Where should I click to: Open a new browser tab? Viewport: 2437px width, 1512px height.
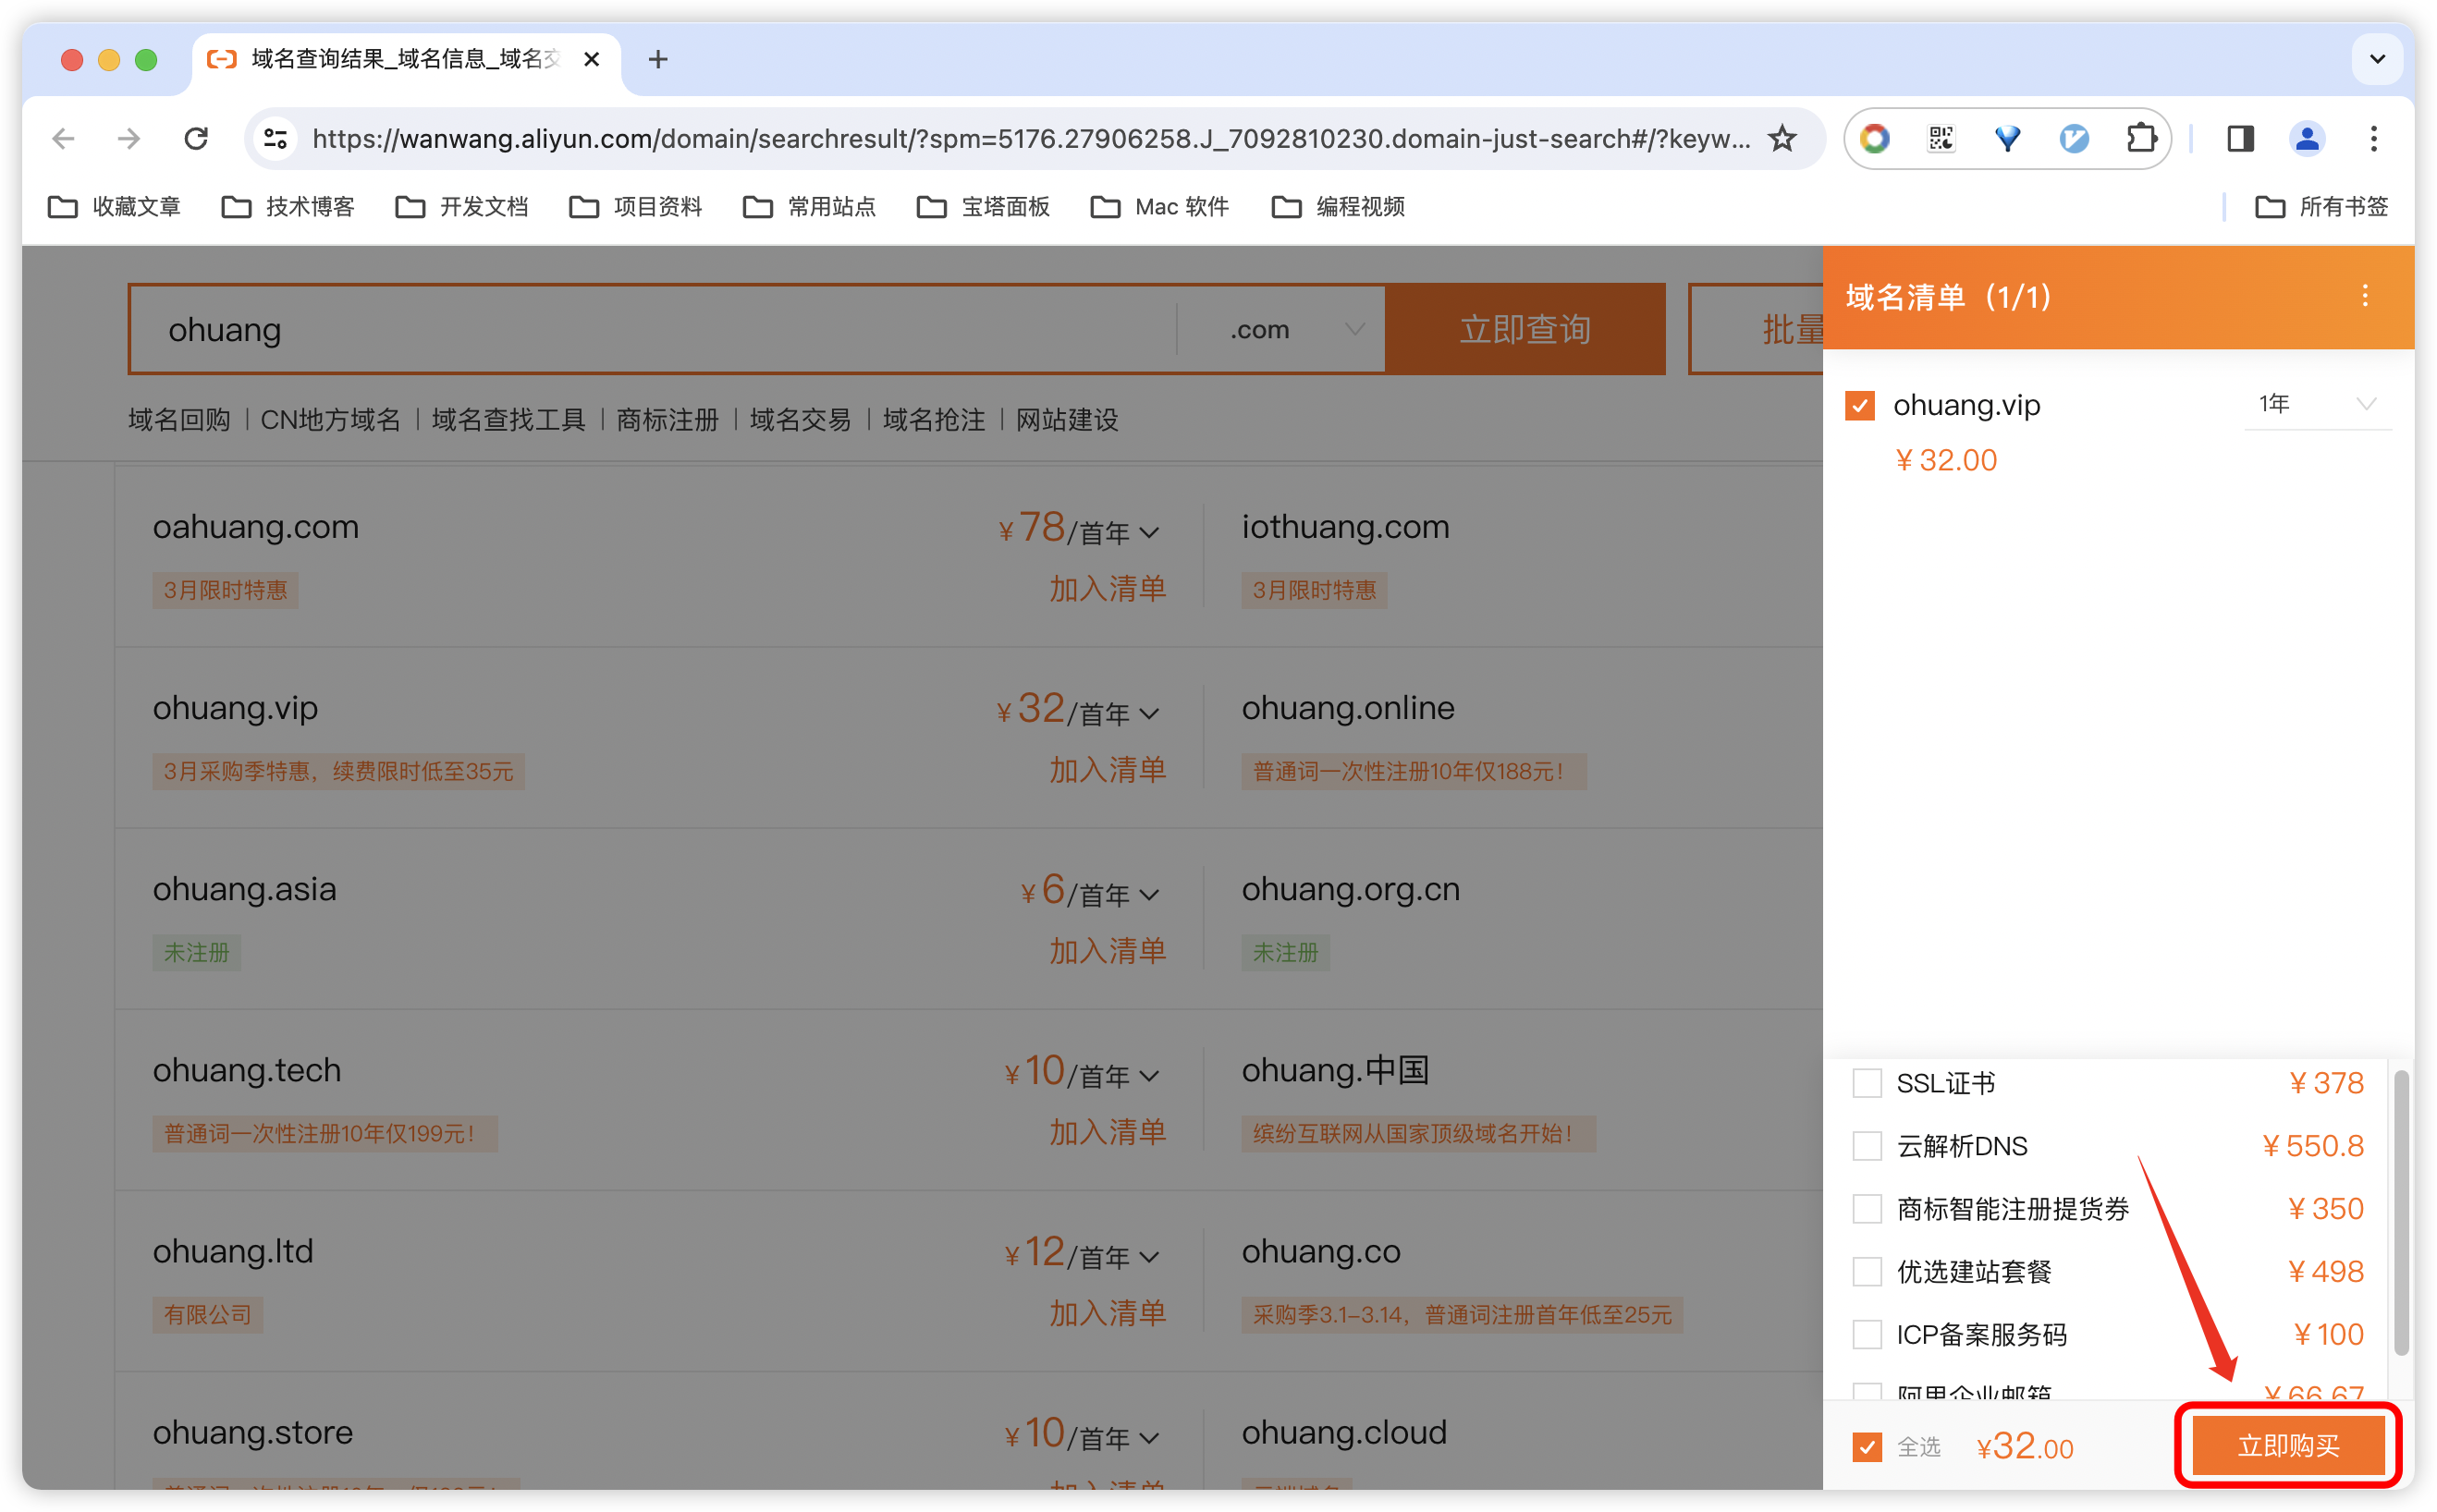[657, 60]
